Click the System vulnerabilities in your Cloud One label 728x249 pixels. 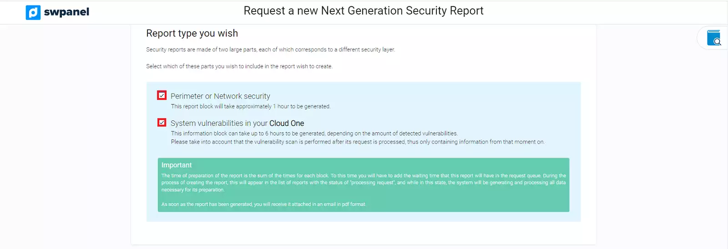point(219,123)
